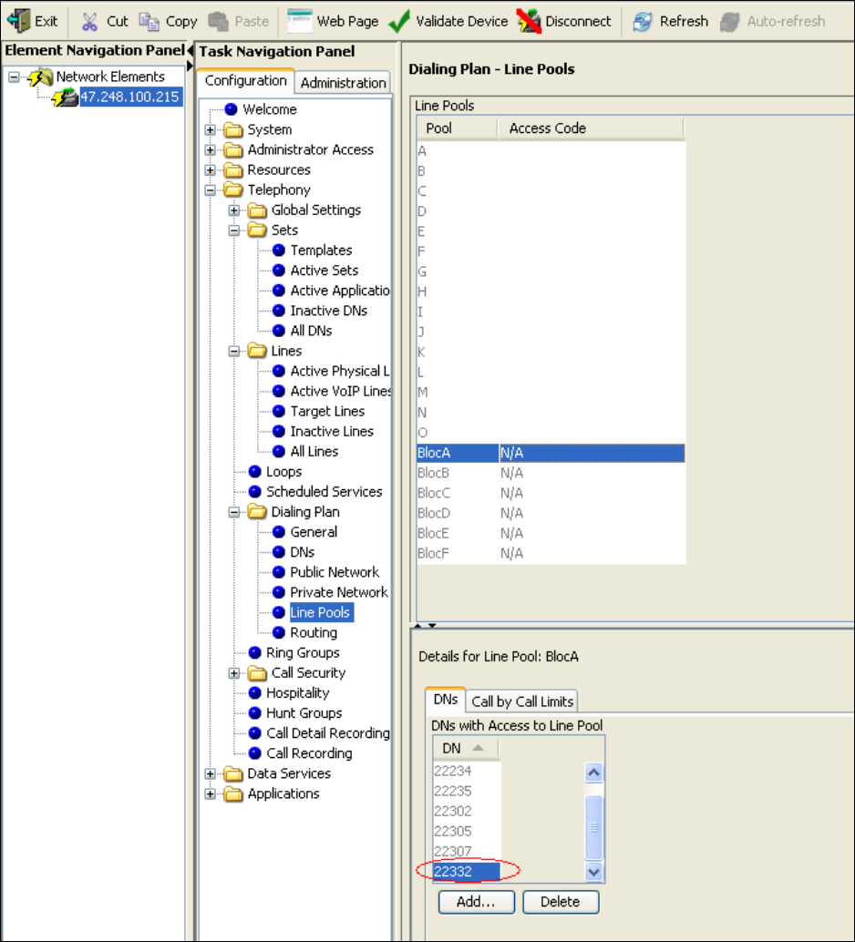Collapse the Lines node
Screen dimensions: 855x942
pos(234,351)
